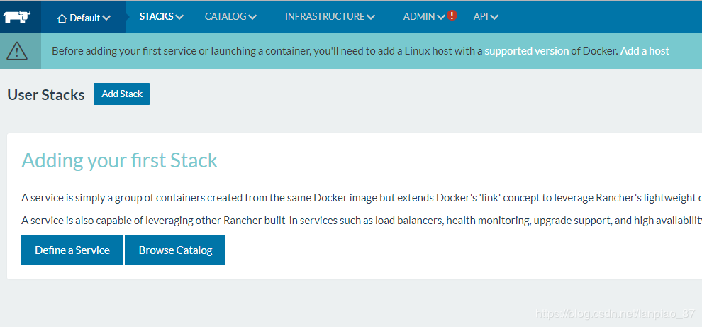The image size is (702, 327).
Task: Open the INFRASTRUCTURE menu
Action: click(x=325, y=16)
